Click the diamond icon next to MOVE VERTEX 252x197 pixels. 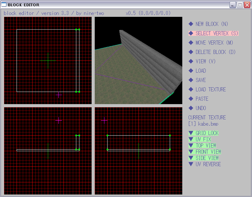(191, 43)
